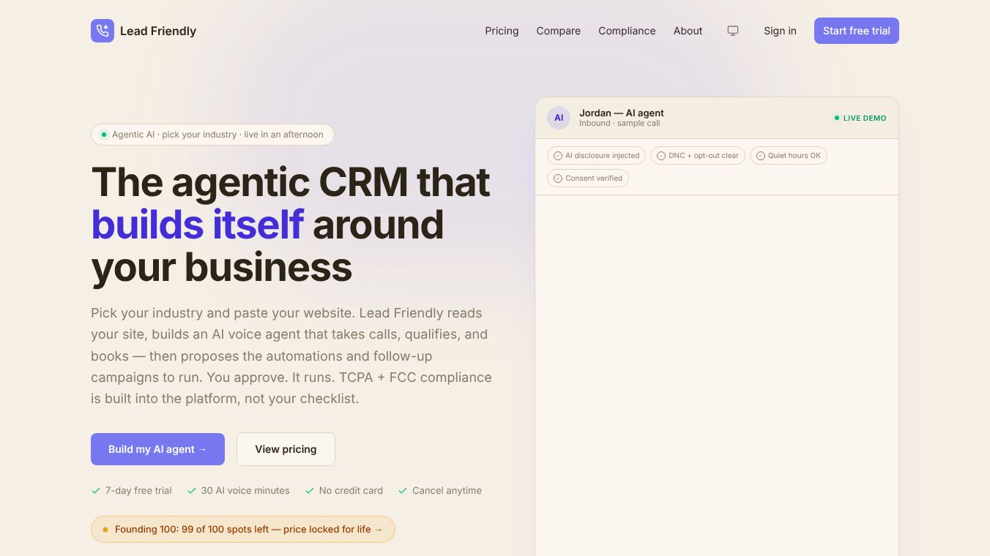The height and width of the screenshot is (556, 990).
Task: Toggle the monitor theme icon in navbar
Action: pyautogui.click(x=733, y=31)
